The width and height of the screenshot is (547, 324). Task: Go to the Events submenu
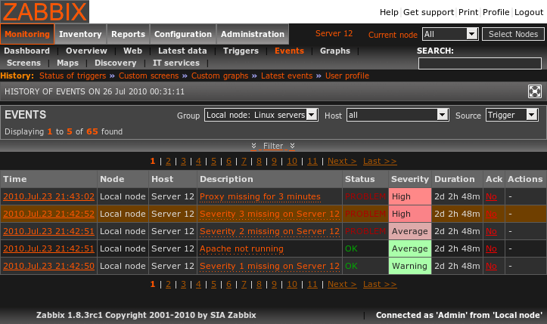click(289, 51)
